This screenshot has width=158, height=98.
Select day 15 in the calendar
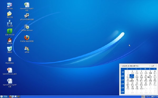pyautogui.click(x=132, y=80)
